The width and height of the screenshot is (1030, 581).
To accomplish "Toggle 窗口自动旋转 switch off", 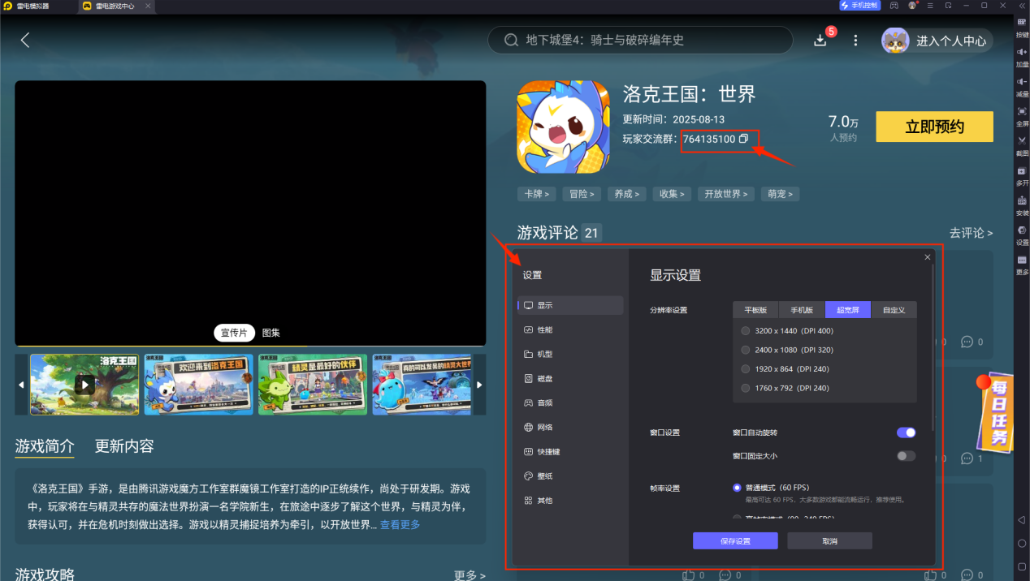I will [907, 433].
